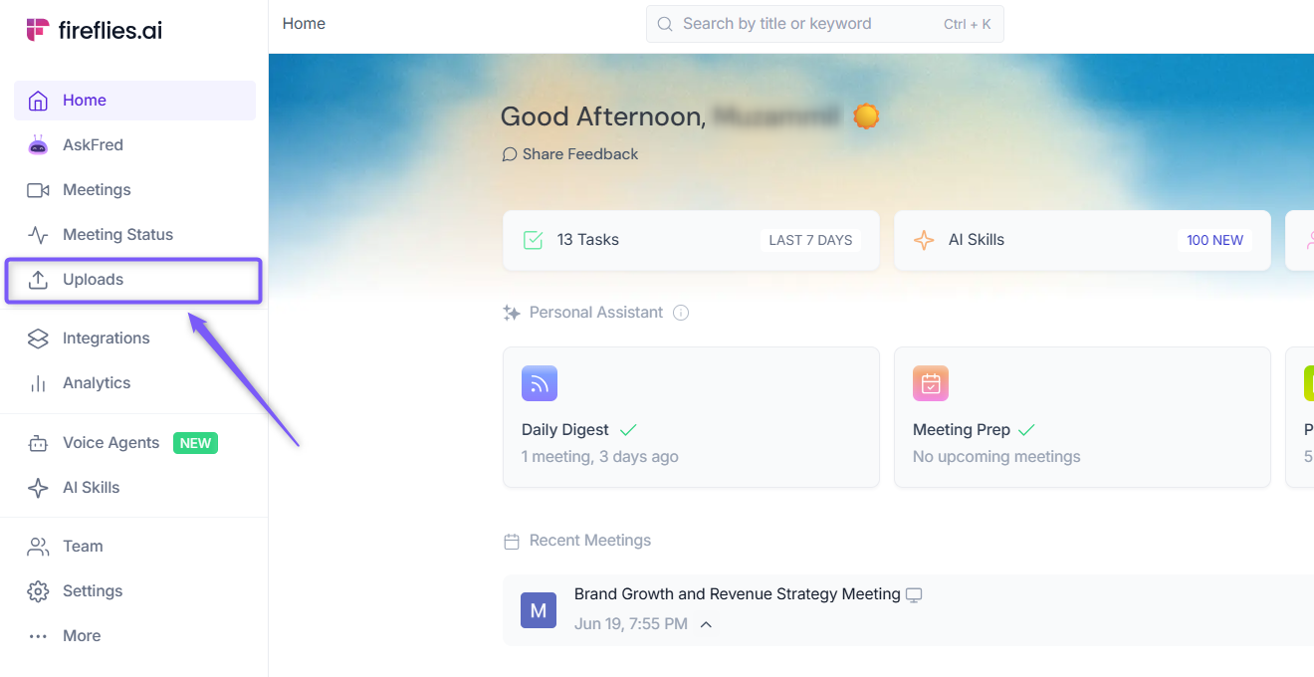
Task: Click the monitor icon beside meeting title
Action: click(x=914, y=595)
